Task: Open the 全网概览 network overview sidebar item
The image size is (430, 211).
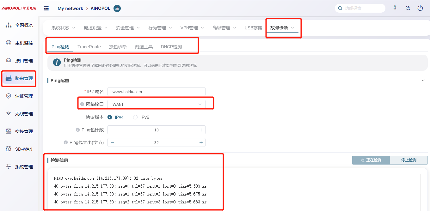Action: coord(20,25)
